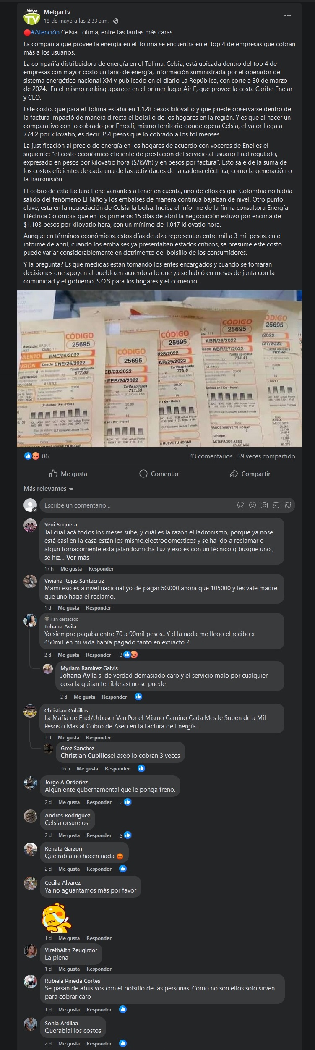Click the MelgarTv profile logo

tap(31, 17)
